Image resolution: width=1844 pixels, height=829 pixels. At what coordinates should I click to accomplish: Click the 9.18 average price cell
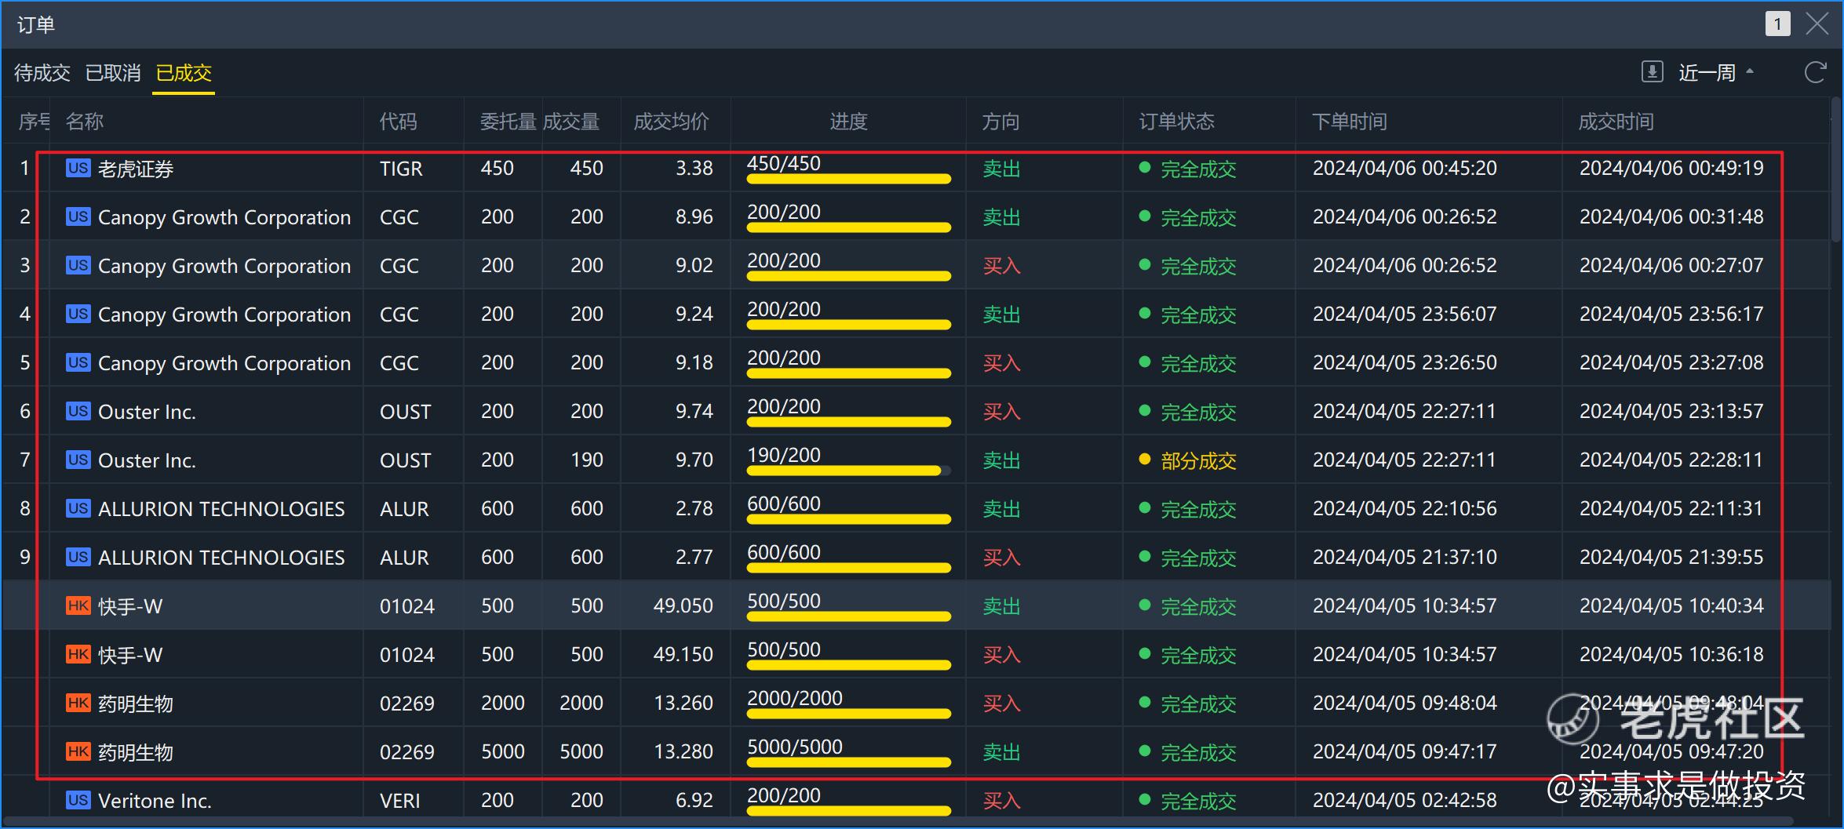(x=694, y=362)
